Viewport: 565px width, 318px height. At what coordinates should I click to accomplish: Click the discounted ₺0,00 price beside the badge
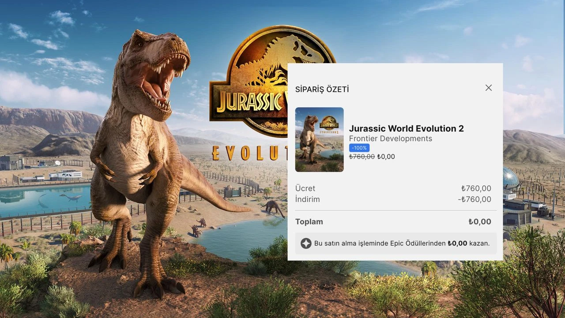click(386, 157)
